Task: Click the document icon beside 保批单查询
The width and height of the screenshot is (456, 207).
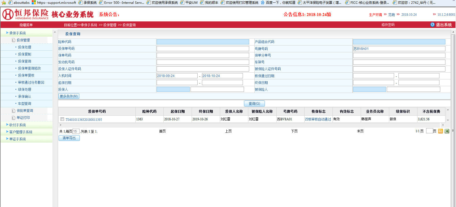Action: click(x=13, y=111)
